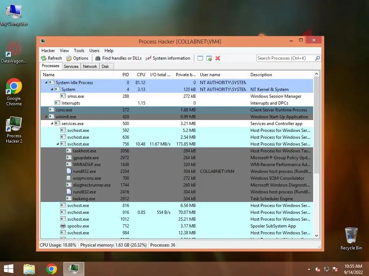The image size is (369, 276).
Task: Collapse the System process node
Action: (52, 89)
